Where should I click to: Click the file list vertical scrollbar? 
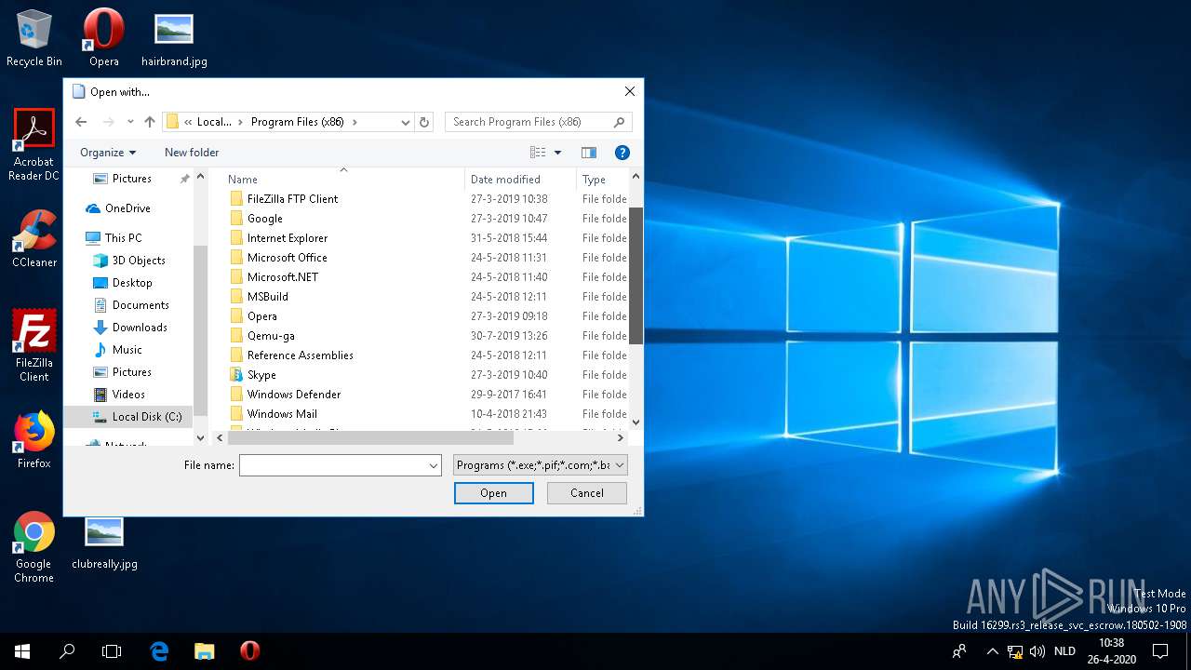pos(636,275)
